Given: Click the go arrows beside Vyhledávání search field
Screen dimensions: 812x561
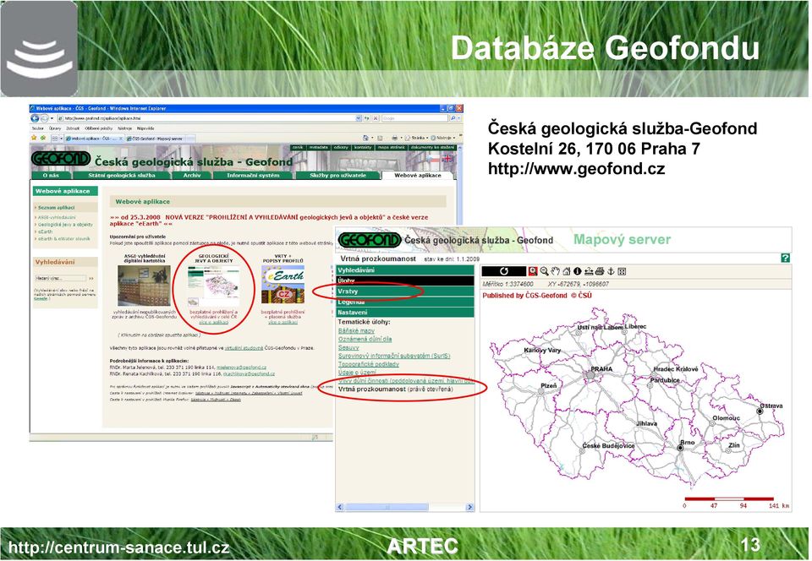Looking at the screenshot, I should click(x=91, y=279).
